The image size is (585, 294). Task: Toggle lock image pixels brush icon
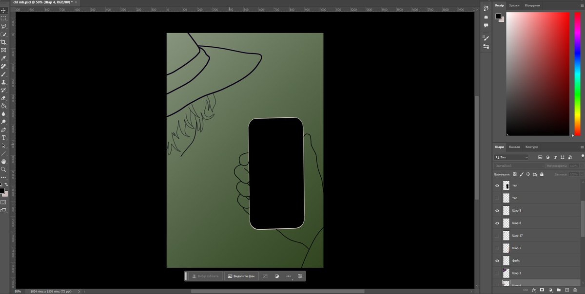pyautogui.click(x=522, y=174)
